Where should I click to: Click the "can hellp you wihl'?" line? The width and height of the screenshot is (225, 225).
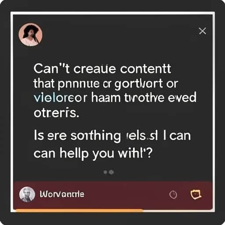point(93,153)
